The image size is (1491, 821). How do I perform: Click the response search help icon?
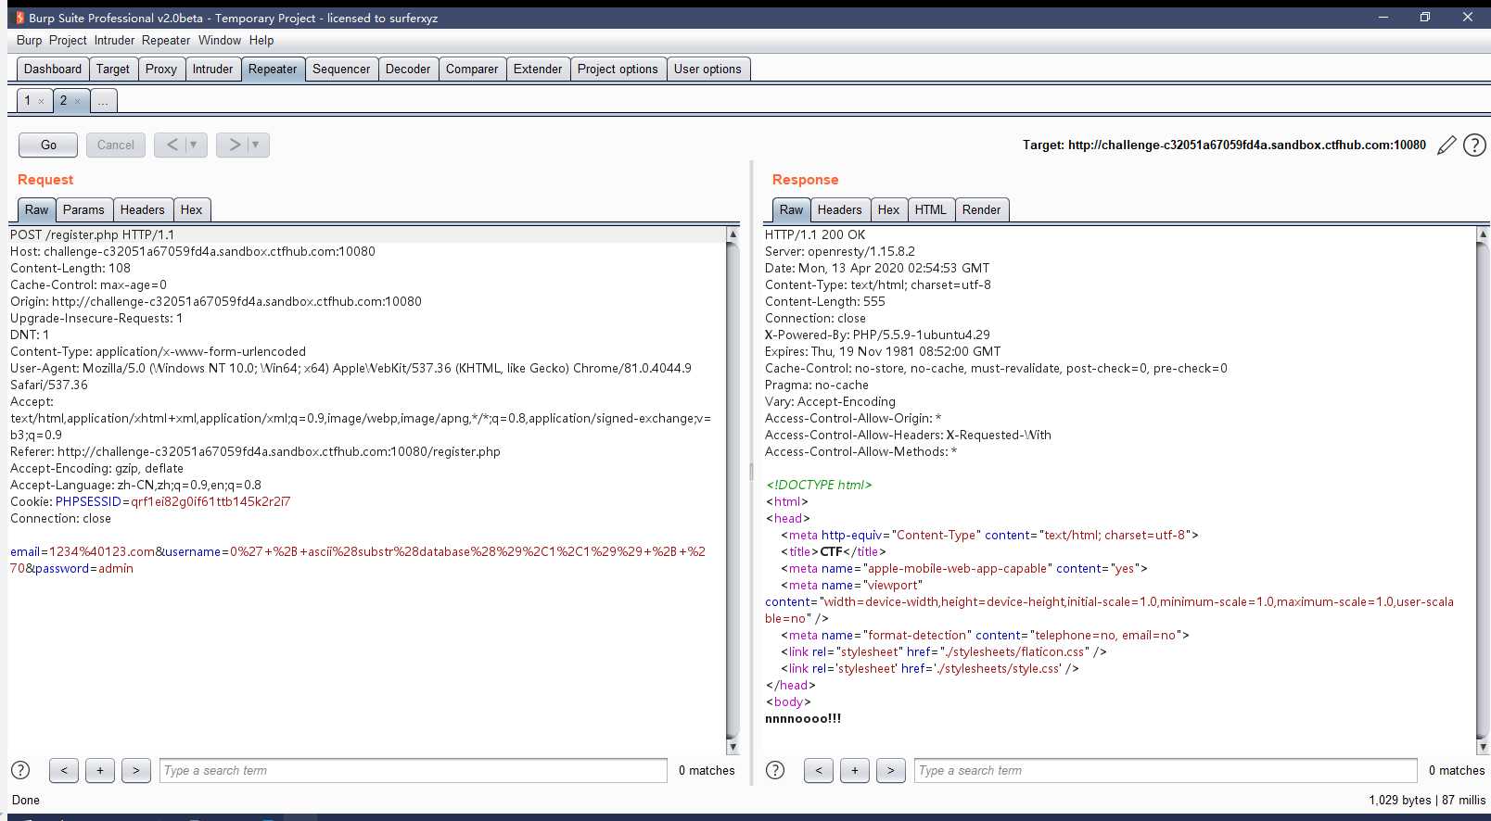point(775,770)
